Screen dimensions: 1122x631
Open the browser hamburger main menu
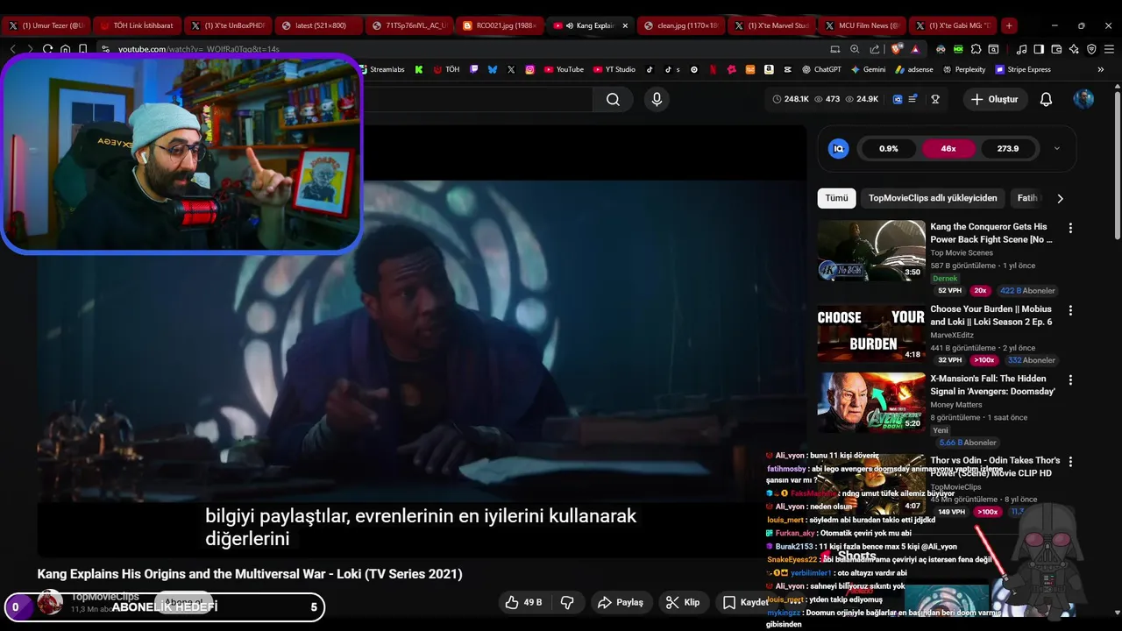click(x=1109, y=49)
